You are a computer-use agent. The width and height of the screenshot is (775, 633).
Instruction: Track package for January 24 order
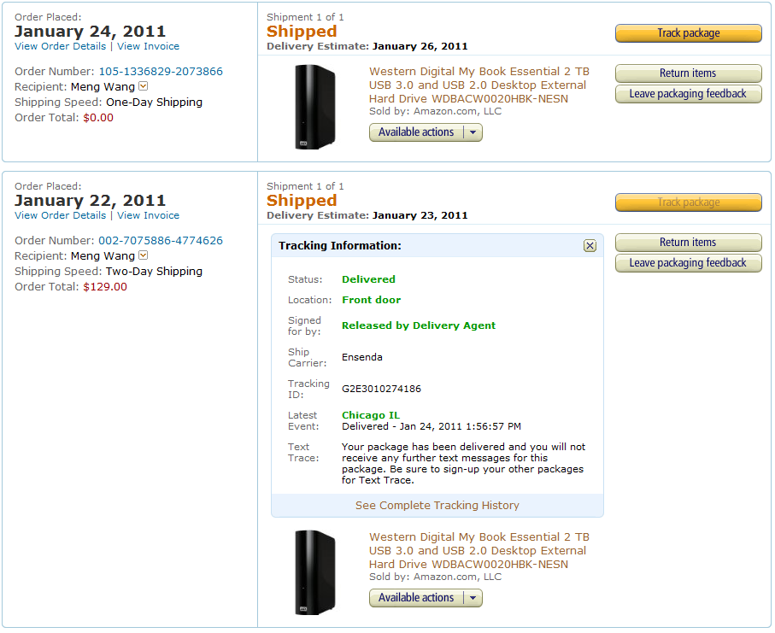688,33
